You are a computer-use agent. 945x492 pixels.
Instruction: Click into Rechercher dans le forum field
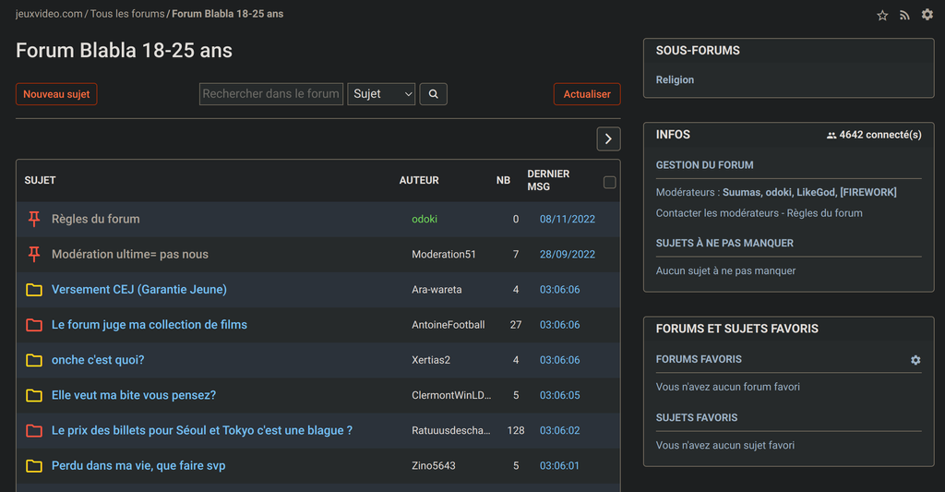click(x=271, y=94)
